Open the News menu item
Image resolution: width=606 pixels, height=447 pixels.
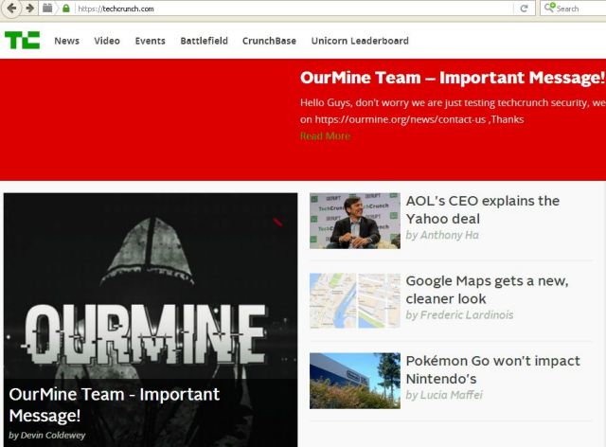(67, 41)
